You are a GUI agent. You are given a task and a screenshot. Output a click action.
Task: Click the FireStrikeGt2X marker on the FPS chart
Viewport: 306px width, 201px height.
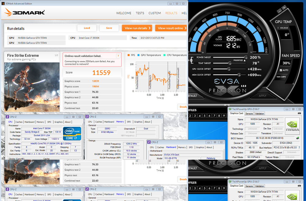[x=150, y=82]
